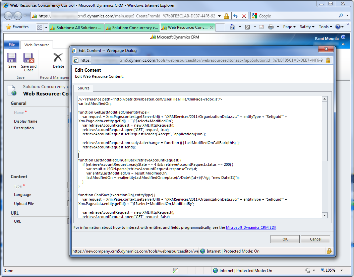The height and width of the screenshot is (277, 354).
Task: Click the Display Name field label
Action: pos(25,121)
